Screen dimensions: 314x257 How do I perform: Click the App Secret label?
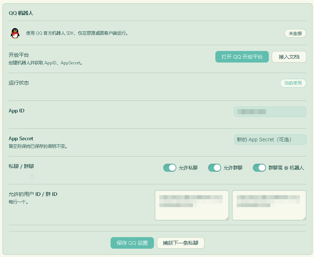(x=21, y=138)
